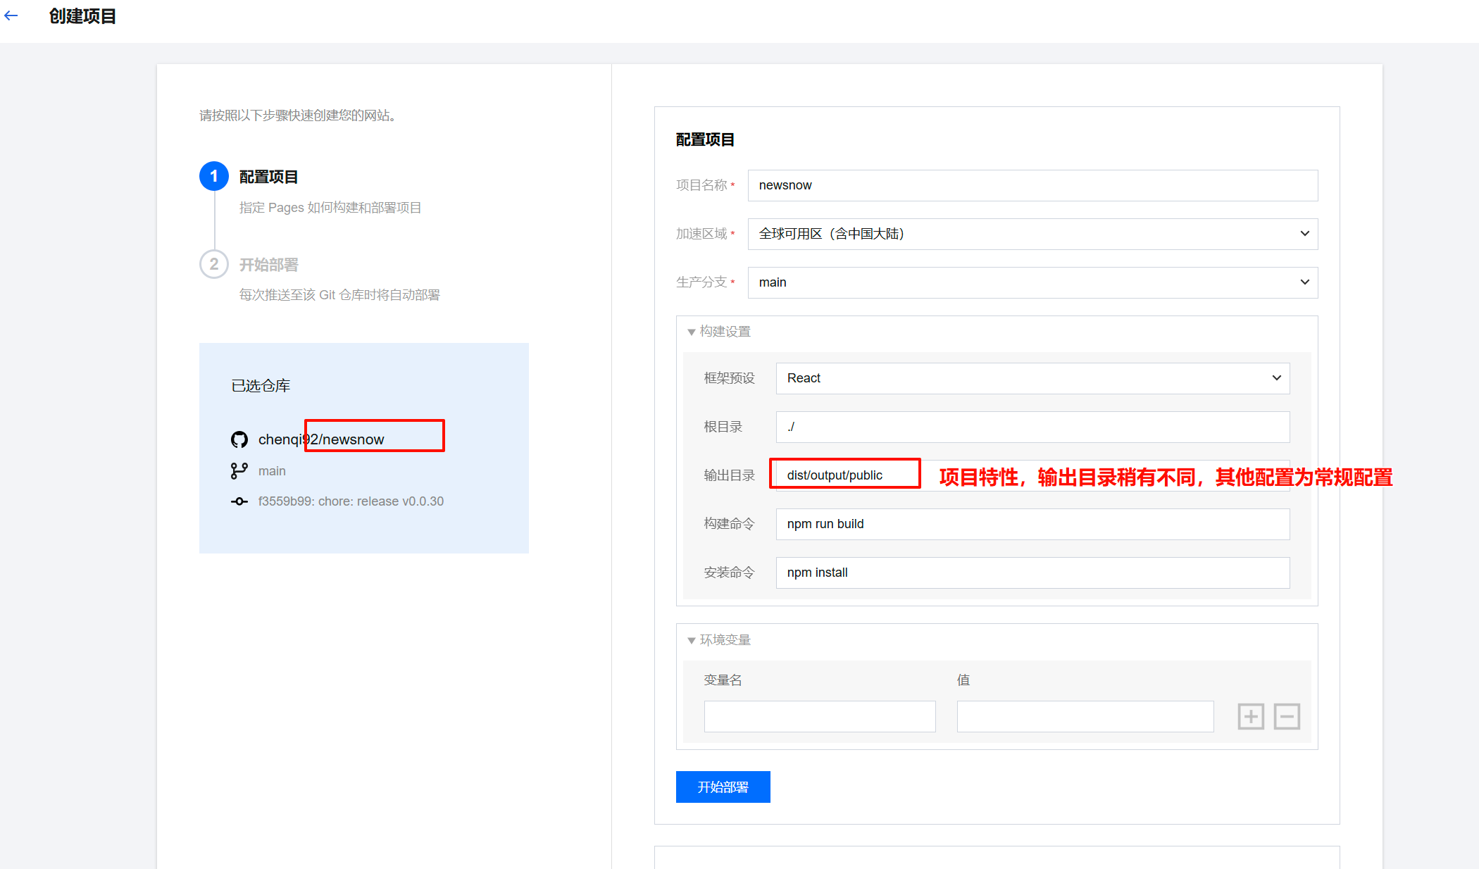The image size is (1479, 869).
Task: Click the 加速区域 field label
Action: pos(701,234)
